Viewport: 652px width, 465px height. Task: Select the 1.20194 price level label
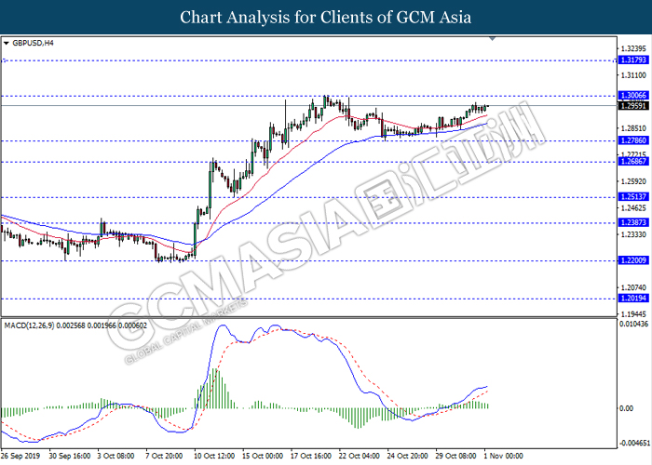click(x=633, y=299)
